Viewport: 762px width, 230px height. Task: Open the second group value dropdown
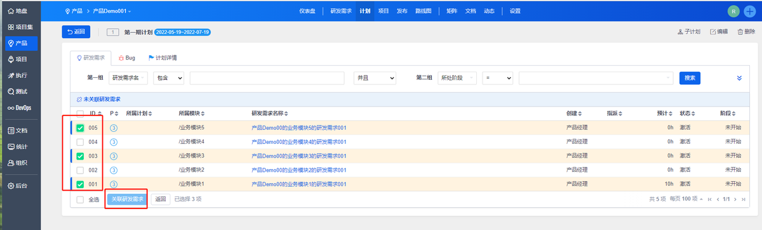click(x=596, y=78)
